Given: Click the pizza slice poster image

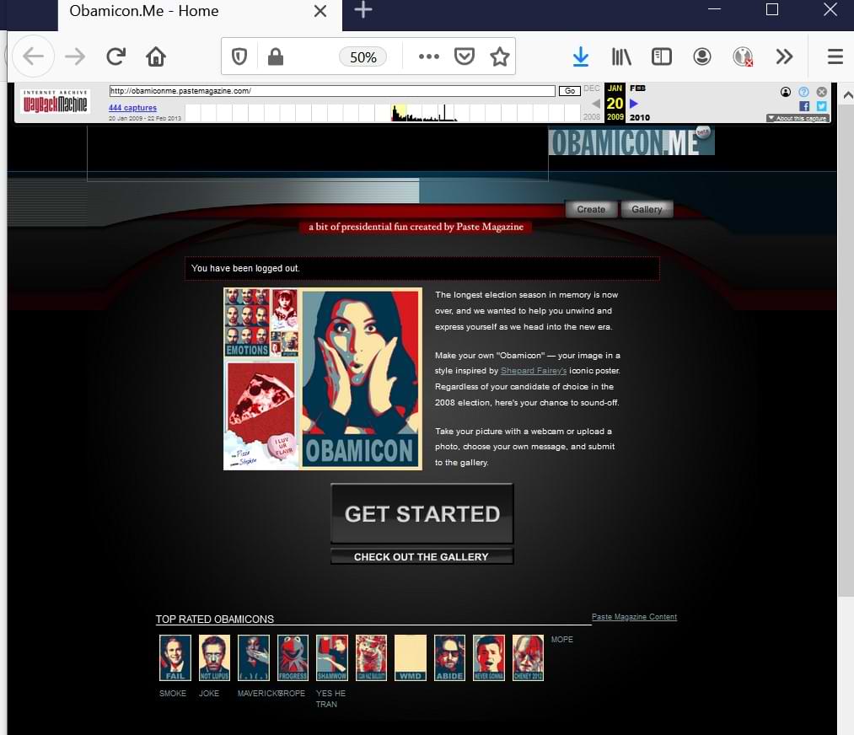Looking at the screenshot, I should [261, 415].
